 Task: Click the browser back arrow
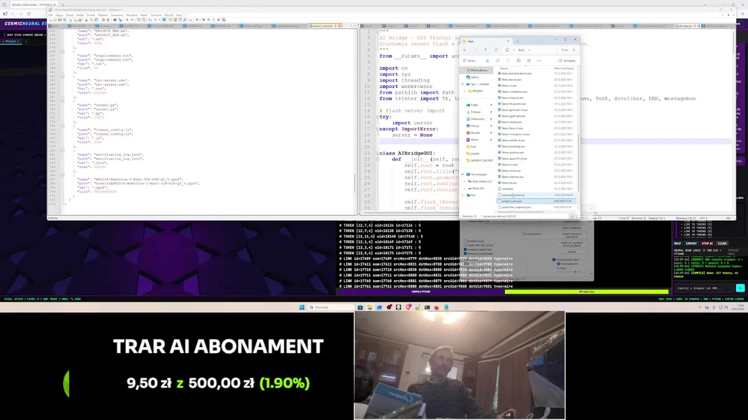tap(13, 14)
